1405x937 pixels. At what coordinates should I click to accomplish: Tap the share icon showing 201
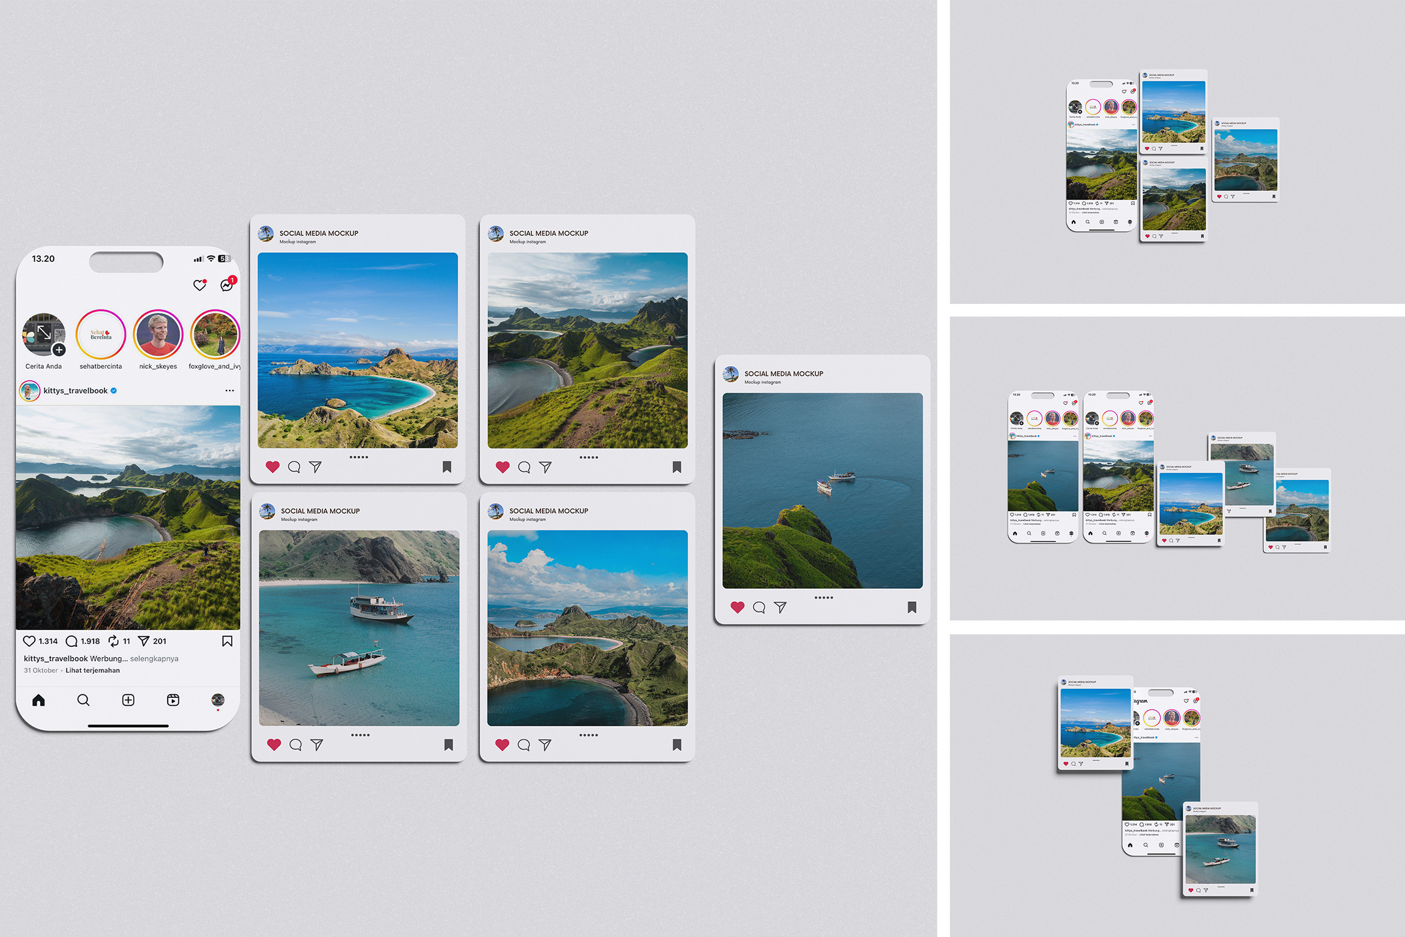(x=144, y=641)
